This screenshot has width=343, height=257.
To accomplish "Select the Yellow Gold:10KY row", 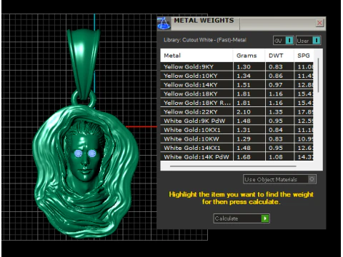I will point(237,76).
